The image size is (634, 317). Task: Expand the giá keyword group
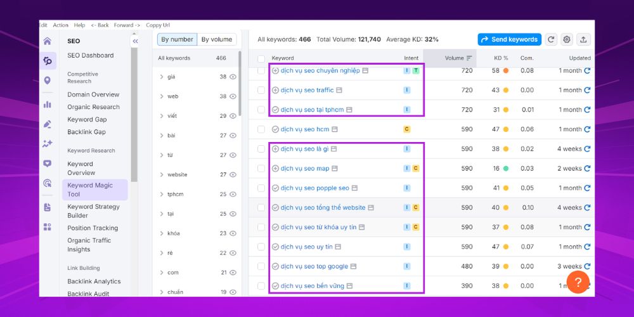162,77
